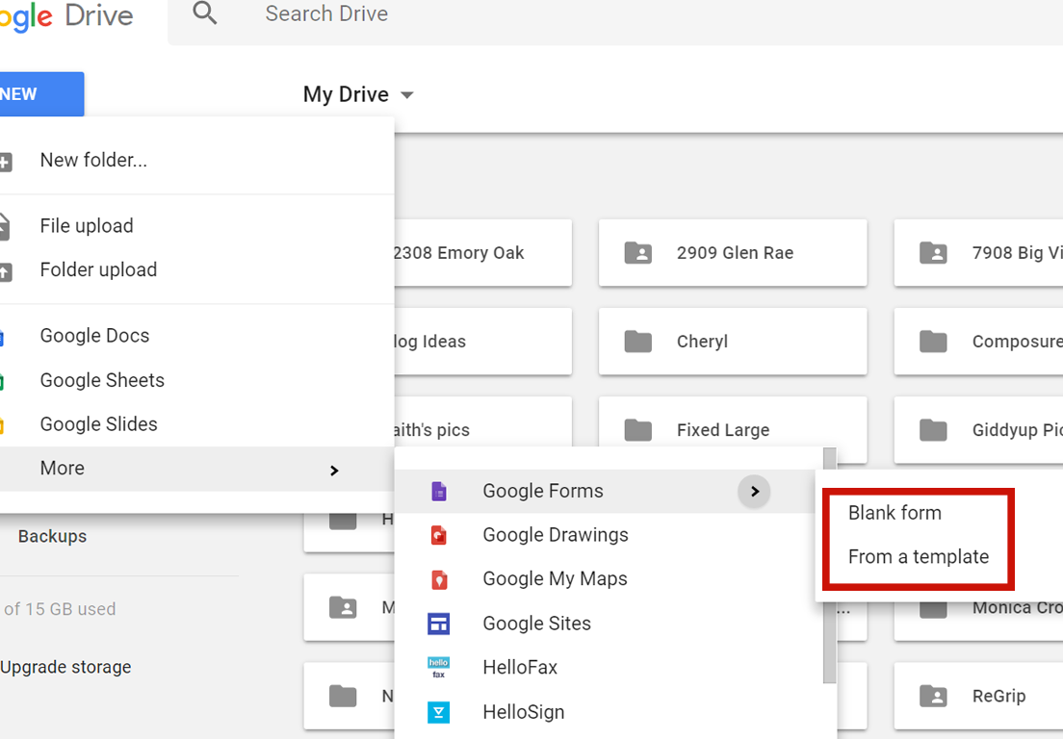Open the Composure folder
This screenshot has width=1063, height=739.
pos(979,342)
